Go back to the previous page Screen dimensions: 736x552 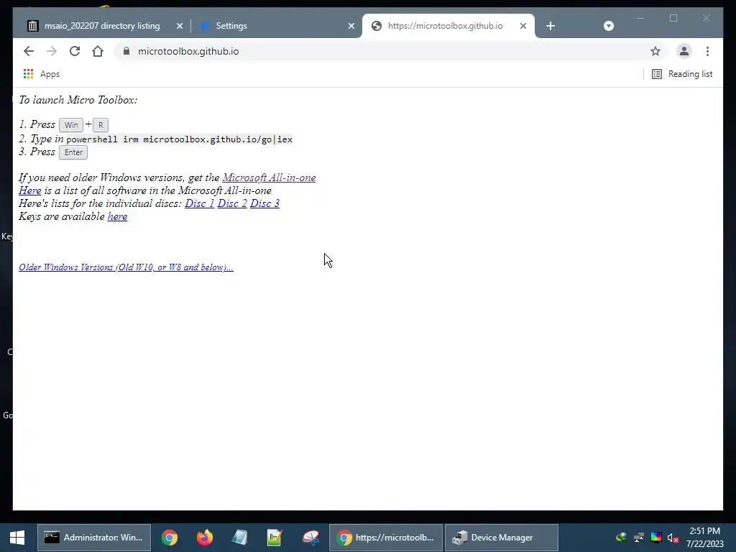29,51
